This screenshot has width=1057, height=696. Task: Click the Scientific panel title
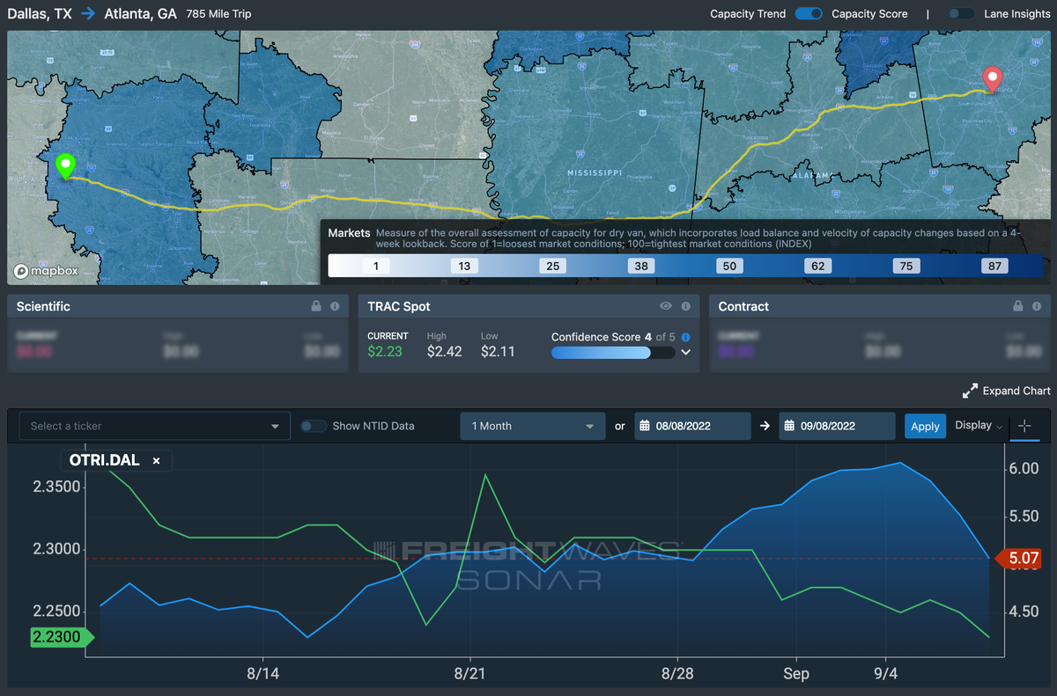[43, 306]
